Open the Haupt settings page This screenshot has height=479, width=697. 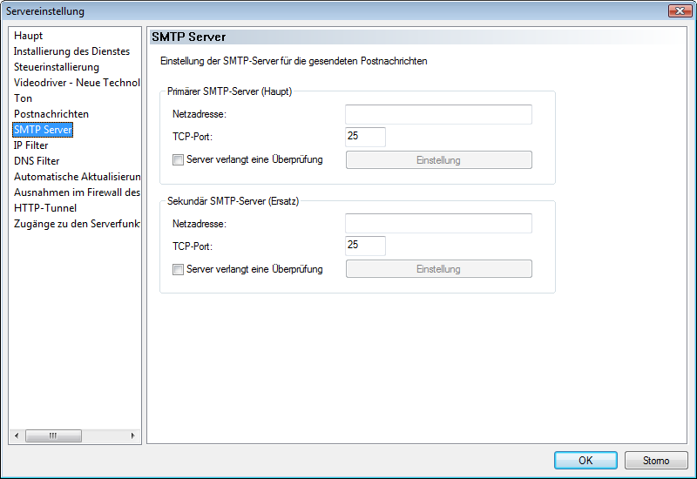(x=28, y=36)
